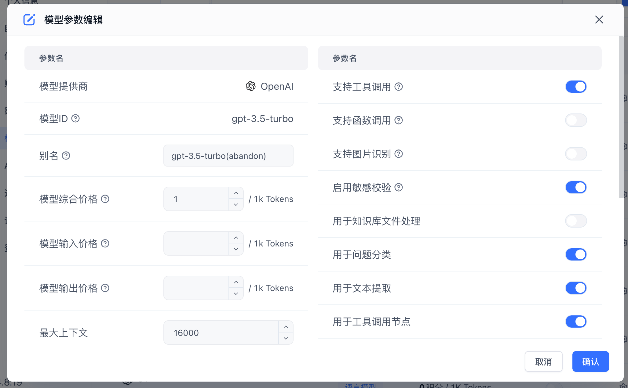The height and width of the screenshot is (388, 628).
Task: Increase 模型综合价格 with up arrow
Action: pyautogui.click(x=236, y=193)
